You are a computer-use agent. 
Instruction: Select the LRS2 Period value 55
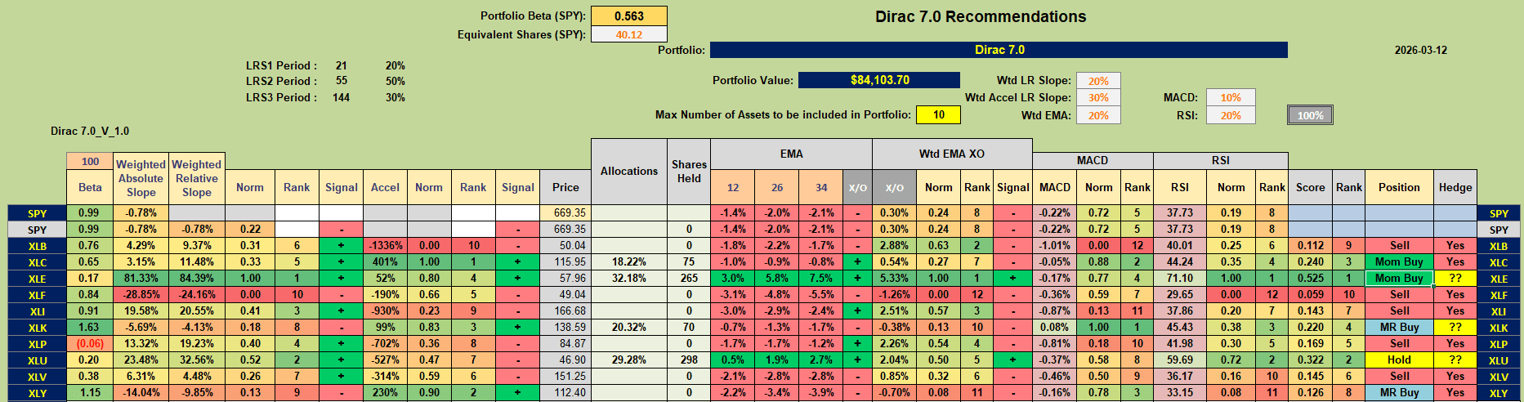click(x=342, y=81)
